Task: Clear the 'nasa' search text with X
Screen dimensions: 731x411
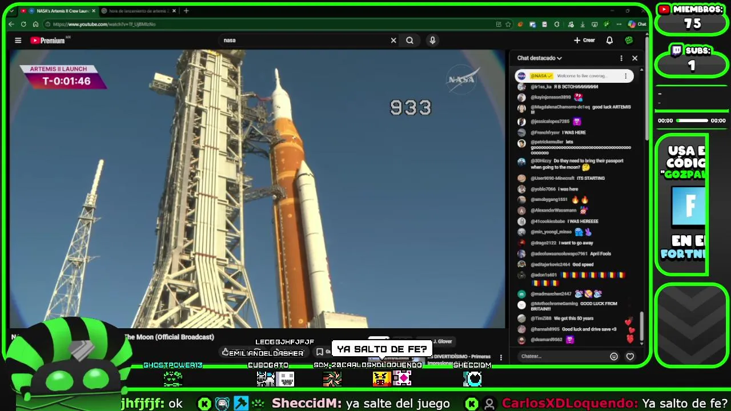Action: pos(393,40)
